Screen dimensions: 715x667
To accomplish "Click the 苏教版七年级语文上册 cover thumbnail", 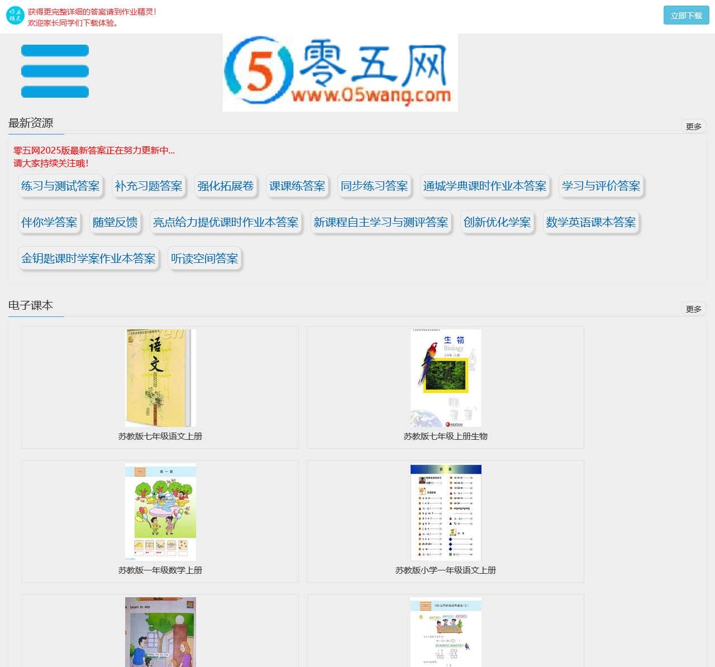I will [x=160, y=378].
